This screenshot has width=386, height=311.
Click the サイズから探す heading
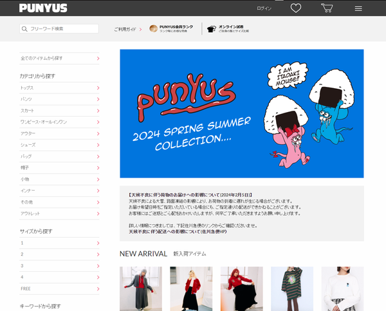(36, 231)
